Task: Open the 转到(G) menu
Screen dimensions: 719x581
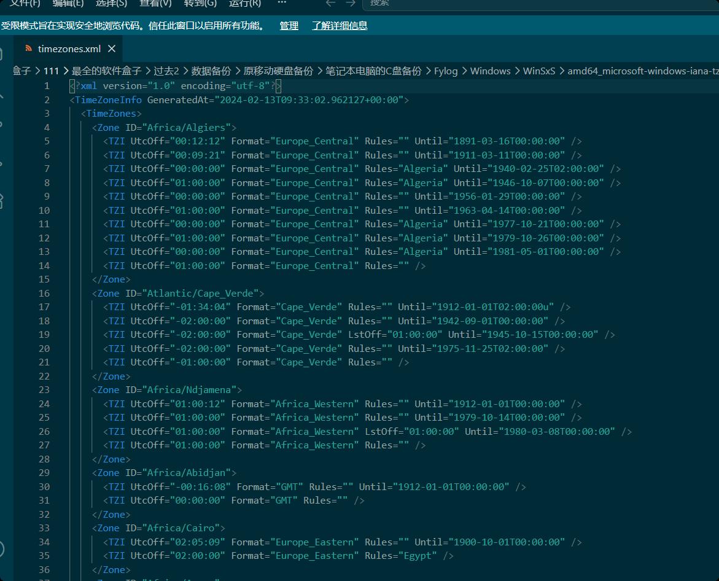Action: coord(200,3)
